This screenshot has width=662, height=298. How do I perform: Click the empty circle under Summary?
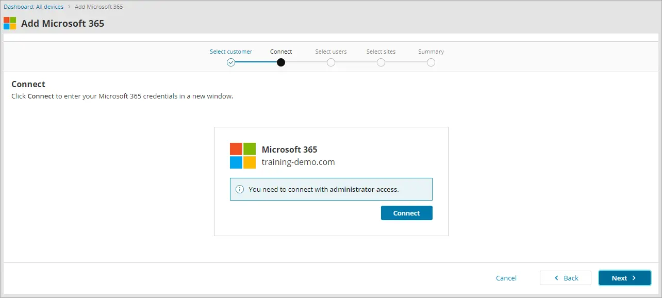tap(431, 62)
